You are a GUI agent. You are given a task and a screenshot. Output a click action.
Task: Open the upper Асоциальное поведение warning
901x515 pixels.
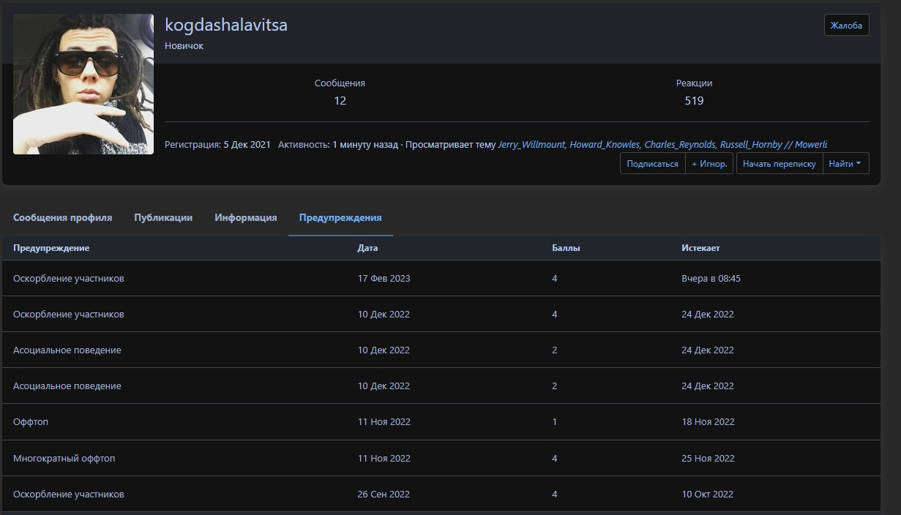67,350
